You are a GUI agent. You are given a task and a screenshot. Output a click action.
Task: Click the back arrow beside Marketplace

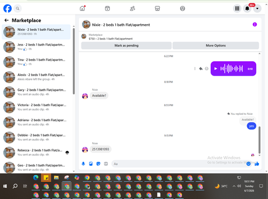(x=6, y=20)
